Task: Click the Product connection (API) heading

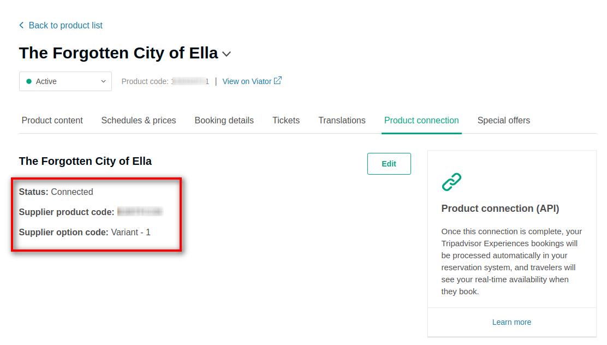Action: (x=500, y=209)
